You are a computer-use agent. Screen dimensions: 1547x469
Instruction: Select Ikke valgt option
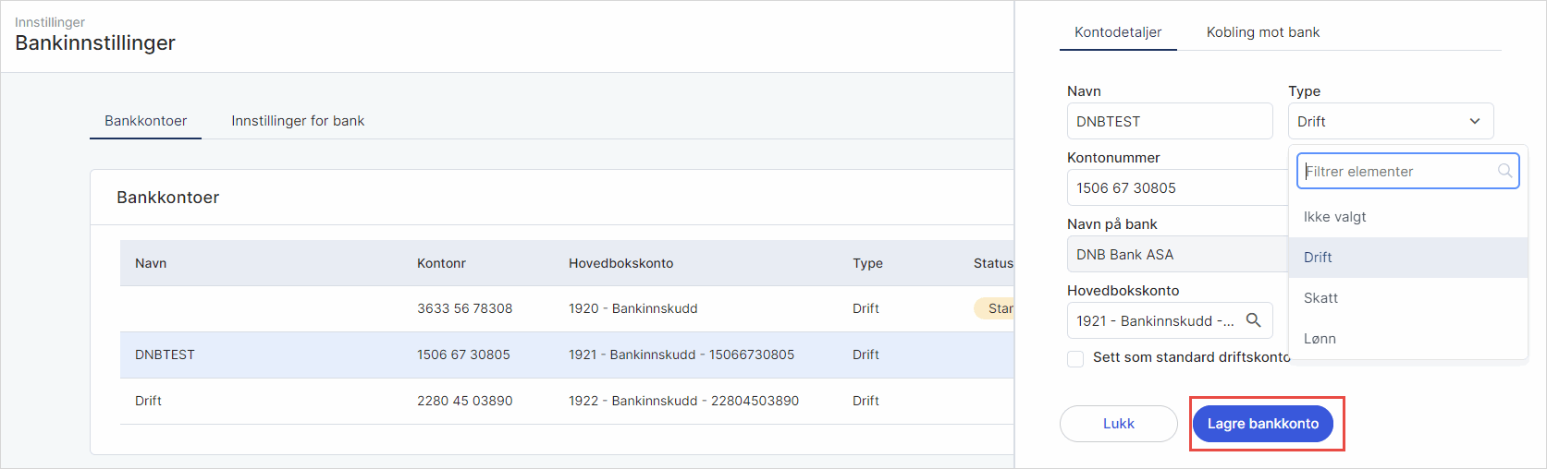pyautogui.click(x=1334, y=217)
